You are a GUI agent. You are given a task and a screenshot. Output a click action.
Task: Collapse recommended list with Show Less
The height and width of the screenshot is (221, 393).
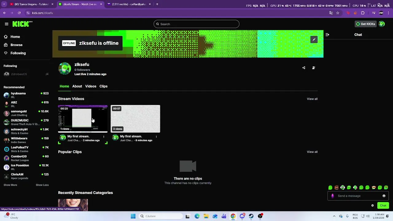coord(42,185)
